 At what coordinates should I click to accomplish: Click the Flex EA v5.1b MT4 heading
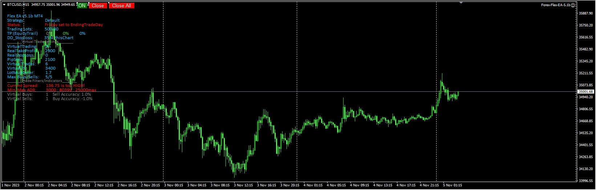[x=25, y=16]
